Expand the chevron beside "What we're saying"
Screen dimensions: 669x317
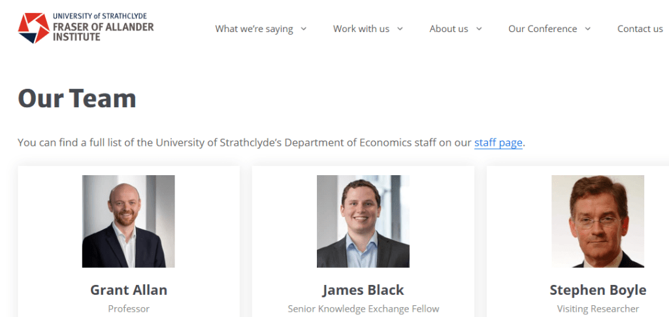(x=304, y=29)
